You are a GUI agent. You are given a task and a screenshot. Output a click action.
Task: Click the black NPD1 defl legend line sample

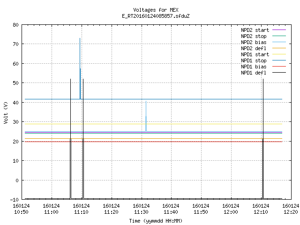click(x=279, y=73)
